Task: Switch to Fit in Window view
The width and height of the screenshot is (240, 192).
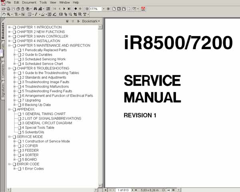Action: (119, 9)
